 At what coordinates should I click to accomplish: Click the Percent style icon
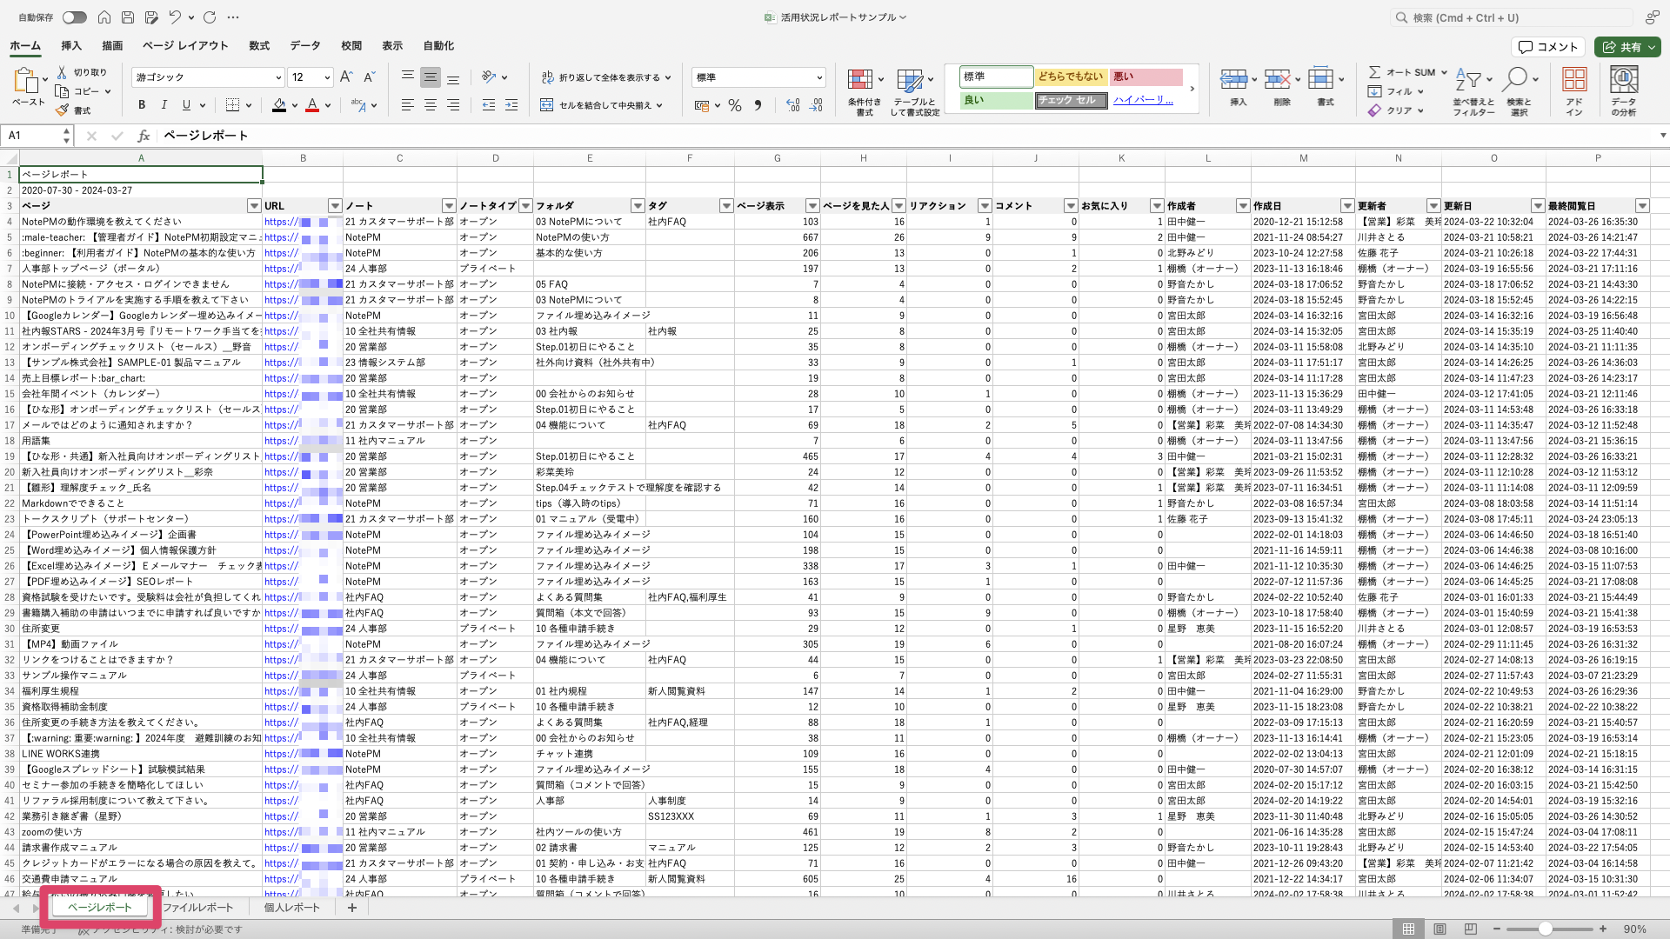pyautogui.click(x=735, y=105)
